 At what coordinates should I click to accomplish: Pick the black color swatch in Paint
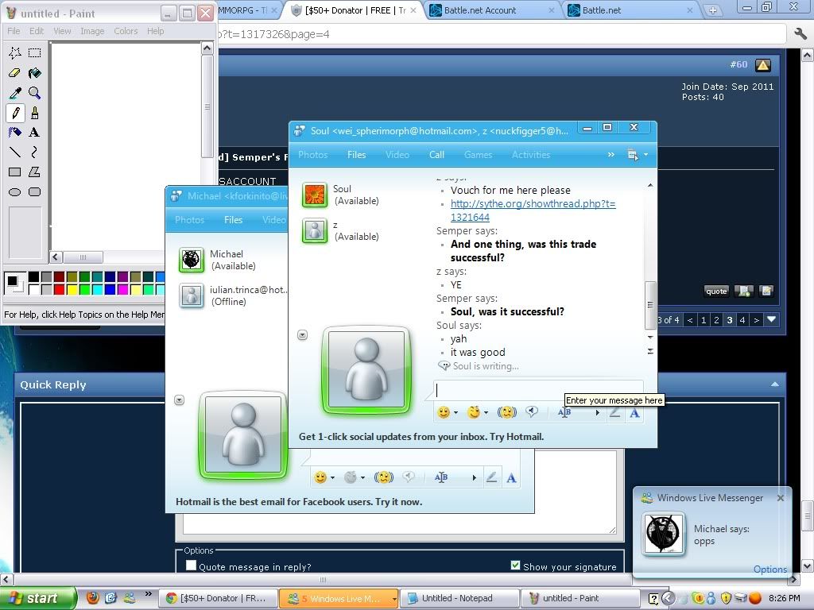tap(33, 277)
